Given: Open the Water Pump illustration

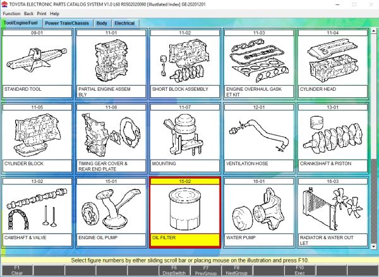Looking at the screenshot, I should pos(259,209).
